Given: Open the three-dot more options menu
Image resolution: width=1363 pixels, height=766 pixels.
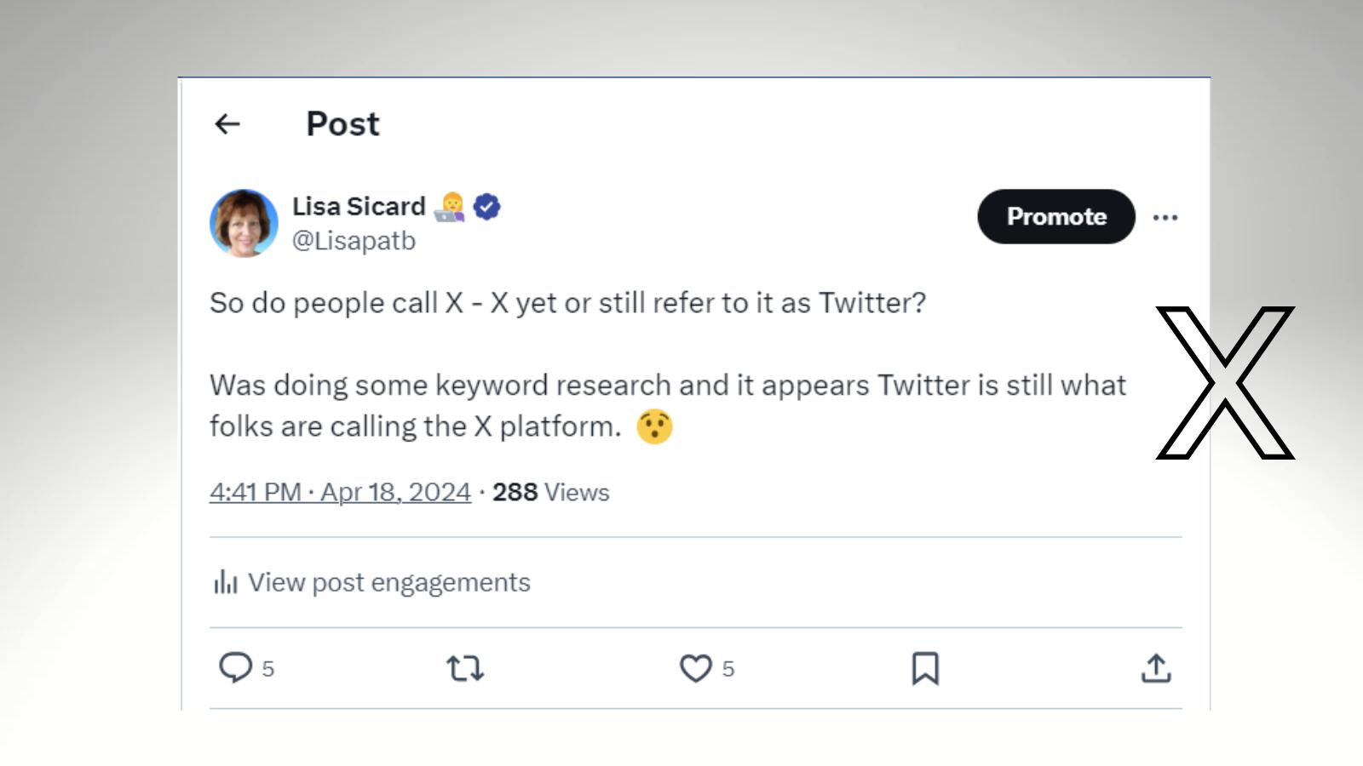Looking at the screenshot, I should pos(1167,217).
